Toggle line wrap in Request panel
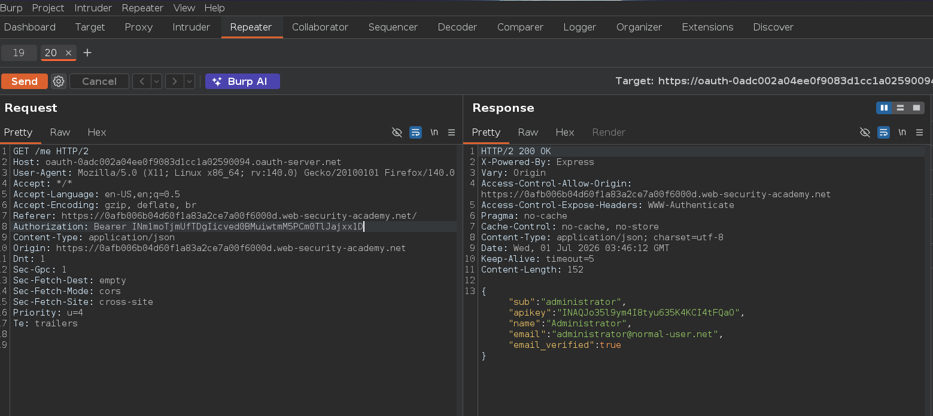This screenshot has height=416, width=933. point(415,132)
